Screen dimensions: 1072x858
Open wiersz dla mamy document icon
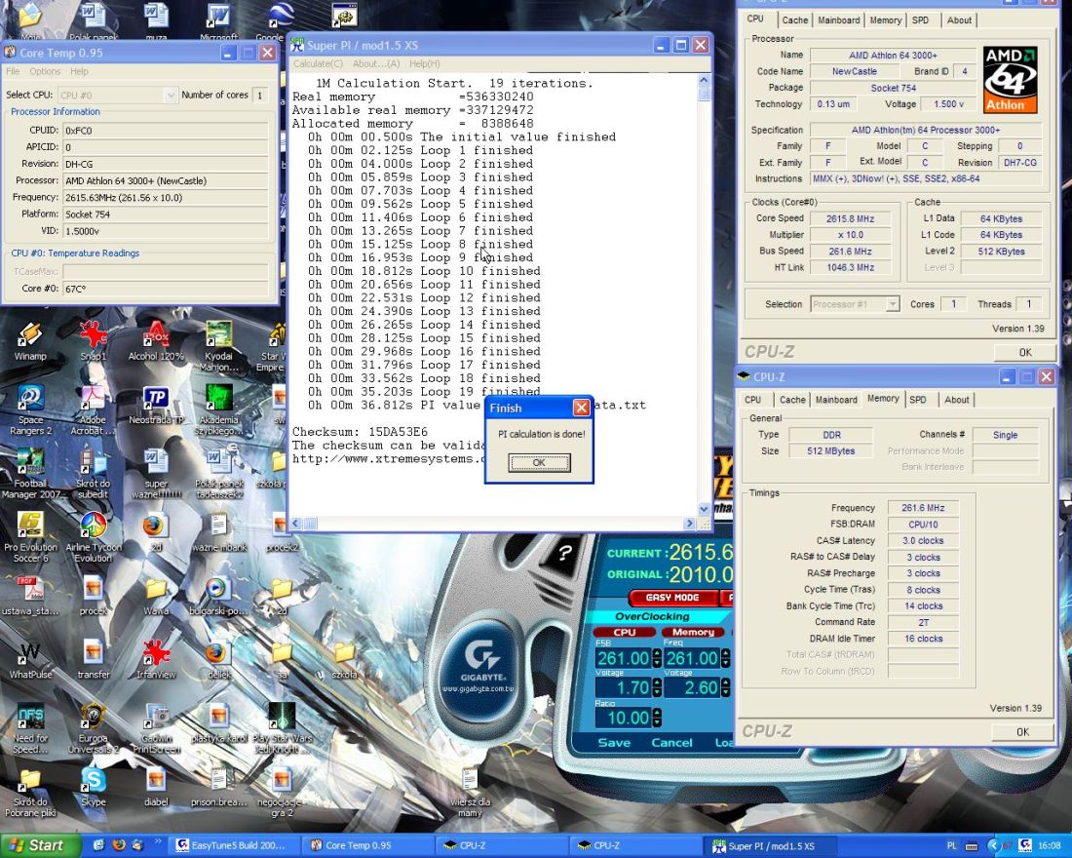pos(470,792)
